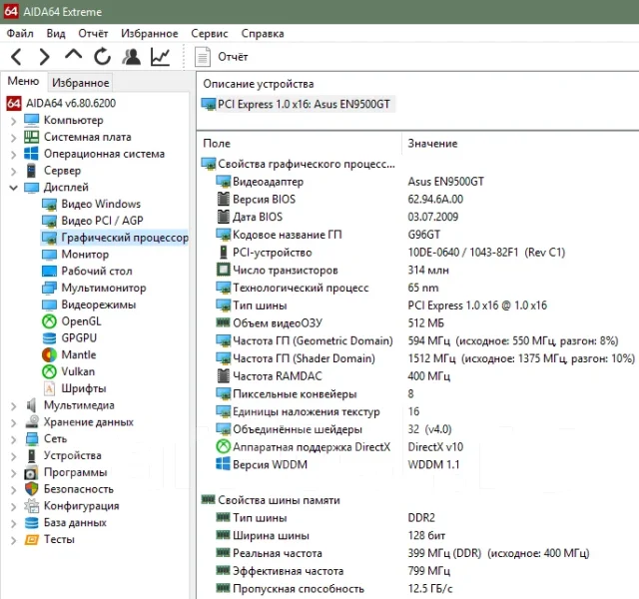Viewport: 639px width, 599px height.
Task: Click the Forward navigation arrow
Action: [44, 57]
